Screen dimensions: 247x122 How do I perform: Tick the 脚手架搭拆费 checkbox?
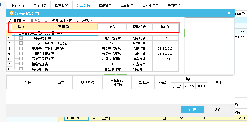[x=21, y=38]
